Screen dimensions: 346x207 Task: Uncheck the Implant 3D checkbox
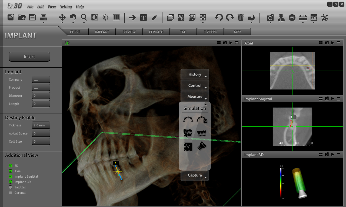(11, 182)
